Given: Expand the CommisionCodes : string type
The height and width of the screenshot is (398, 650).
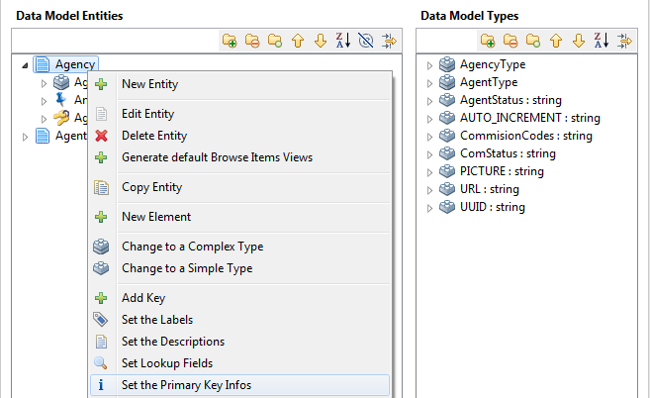Looking at the screenshot, I should click(429, 137).
